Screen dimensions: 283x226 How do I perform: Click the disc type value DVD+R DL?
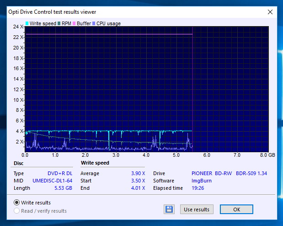click(60, 173)
